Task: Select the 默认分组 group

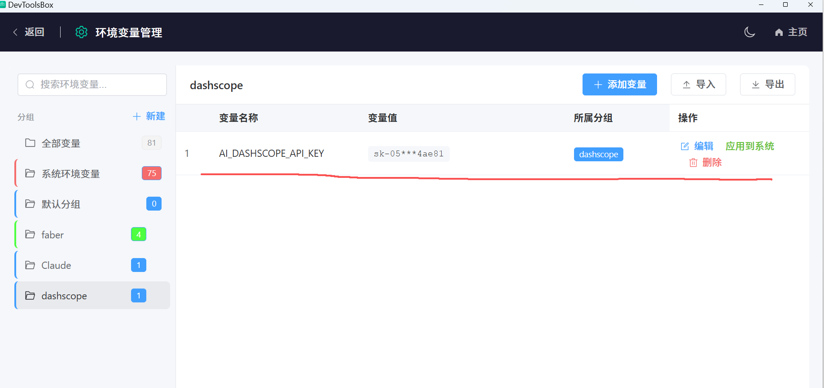Action: [61, 204]
